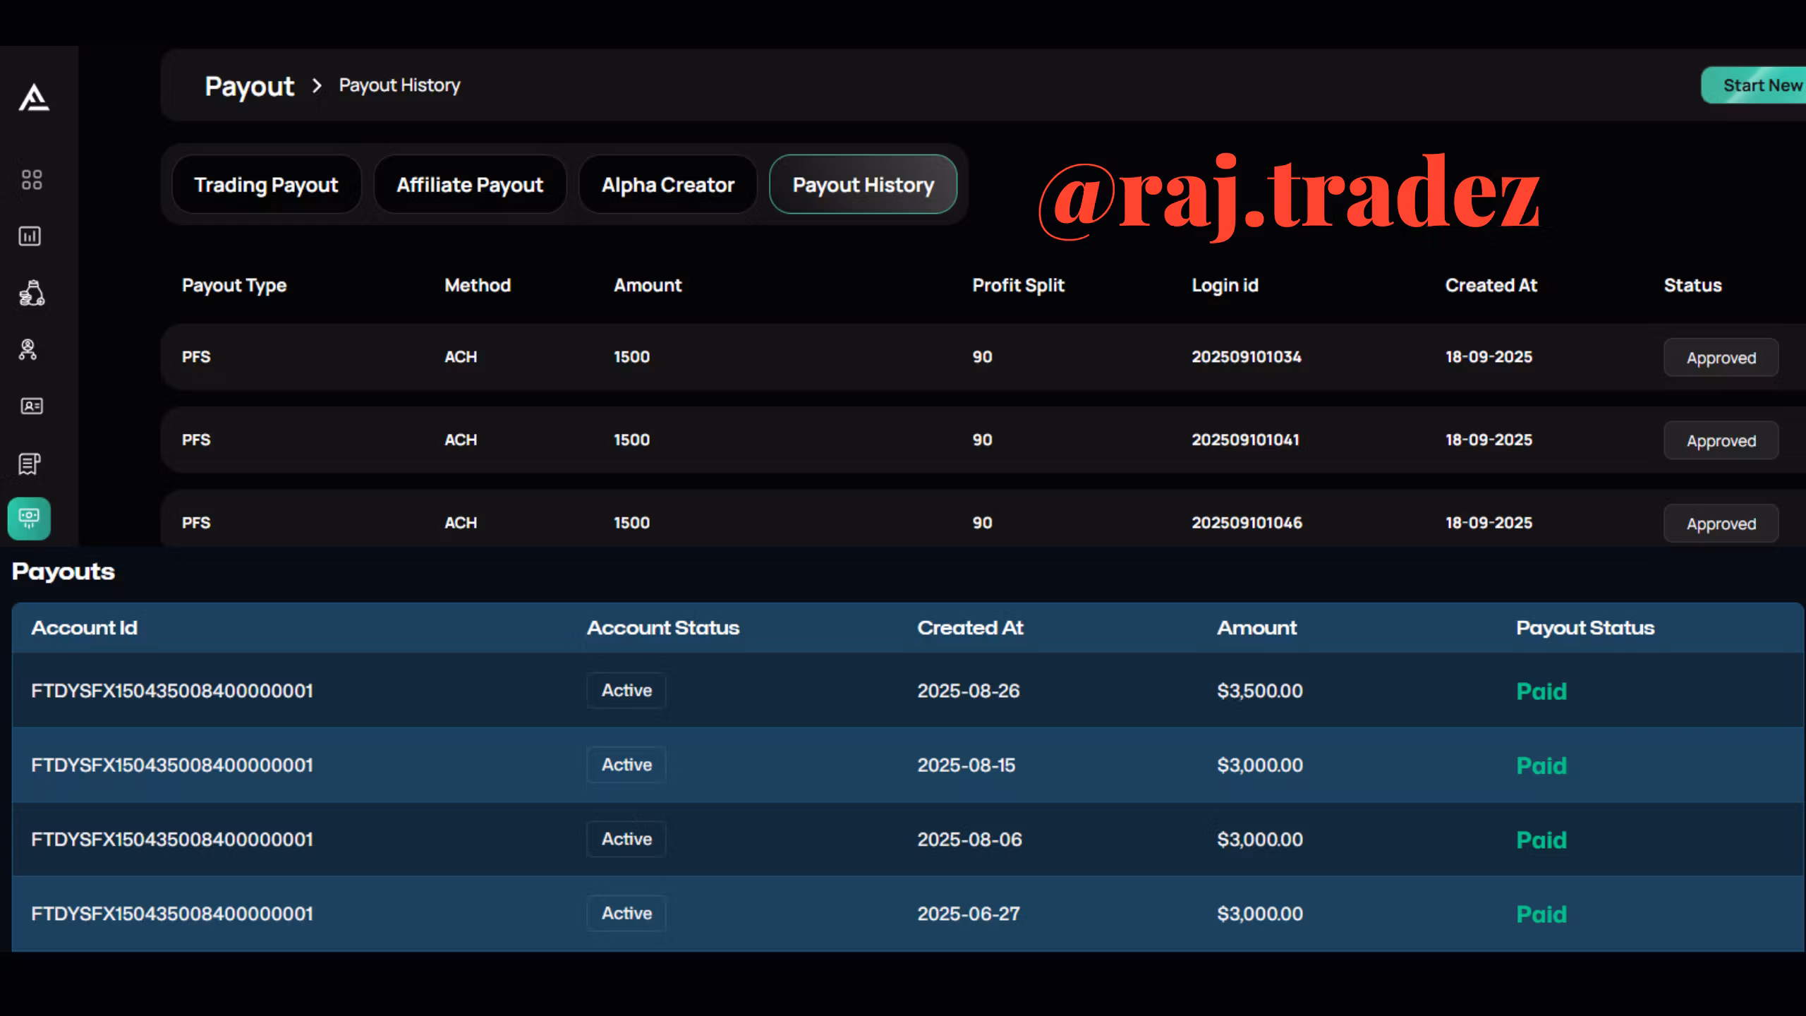This screenshot has width=1806, height=1016.
Task: Select the highlighted green payout icon
Action: point(29,519)
